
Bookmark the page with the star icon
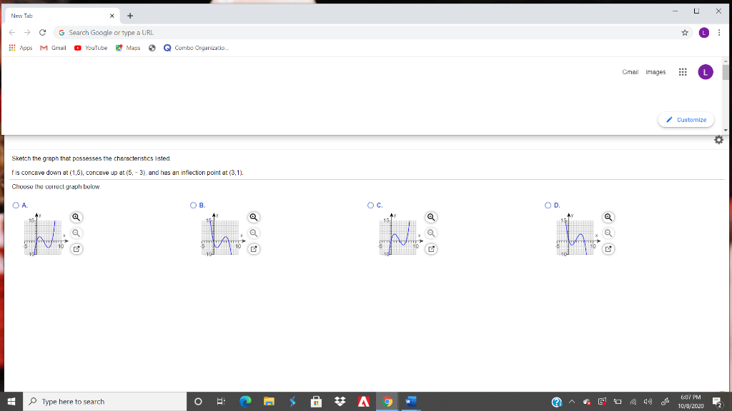(x=684, y=32)
